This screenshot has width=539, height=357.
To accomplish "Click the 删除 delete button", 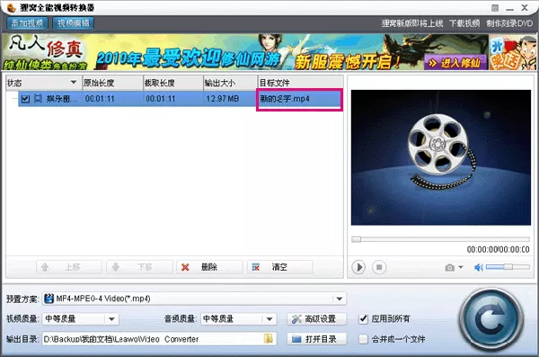I will point(209,267).
